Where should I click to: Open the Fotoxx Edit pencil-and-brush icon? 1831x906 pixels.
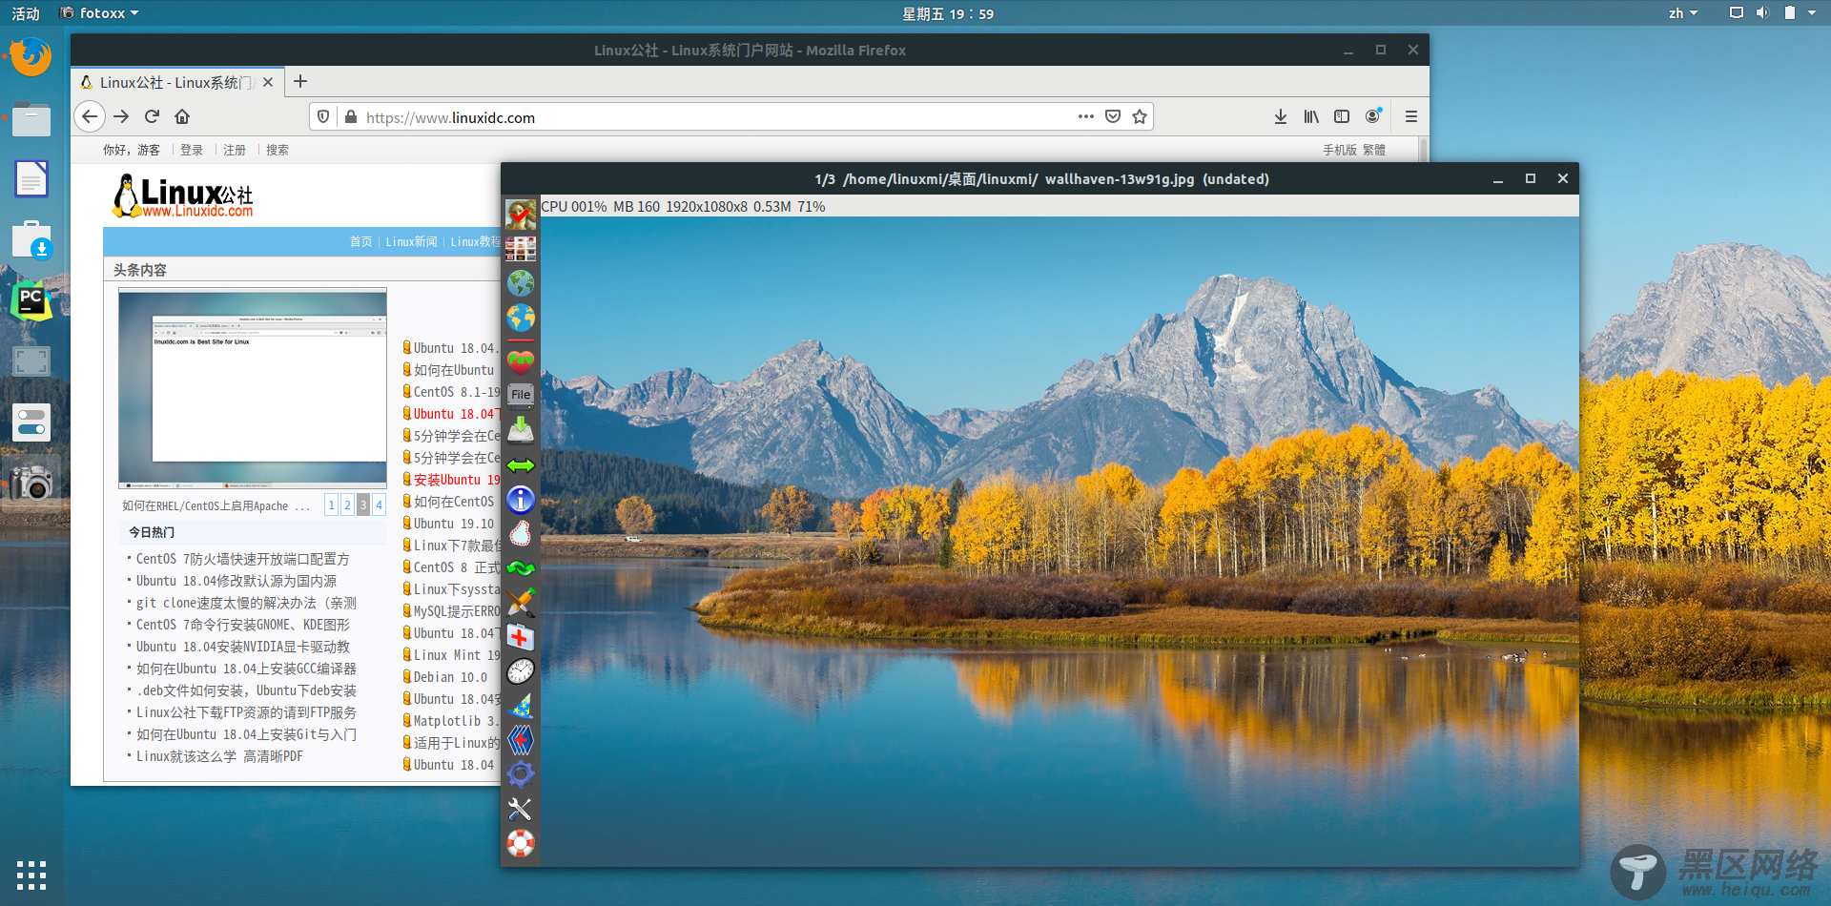coord(521,603)
